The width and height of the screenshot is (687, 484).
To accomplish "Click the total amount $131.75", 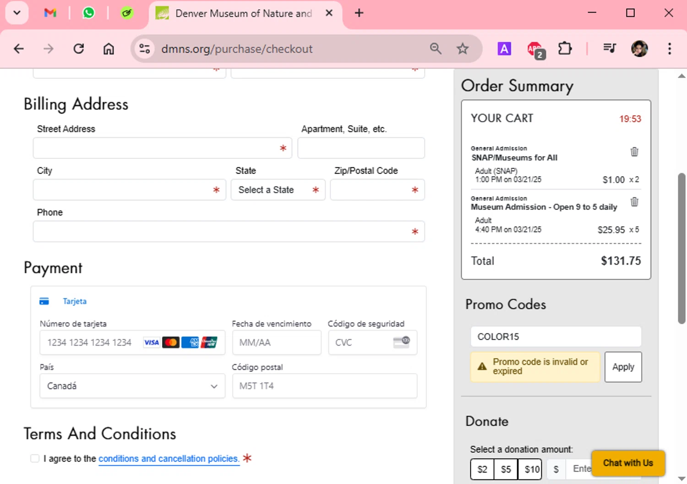I will click(x=621, y=261).
